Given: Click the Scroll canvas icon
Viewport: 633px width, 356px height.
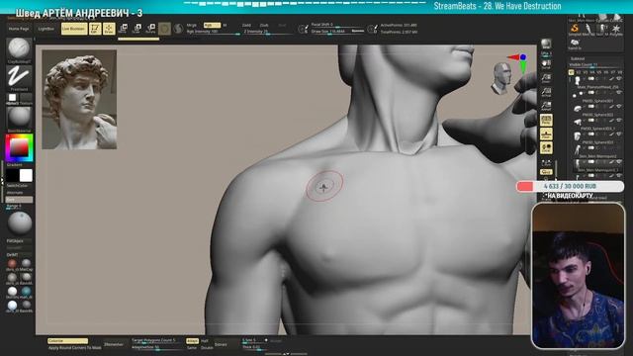Looking at the screenshot, I should point(546,64).
